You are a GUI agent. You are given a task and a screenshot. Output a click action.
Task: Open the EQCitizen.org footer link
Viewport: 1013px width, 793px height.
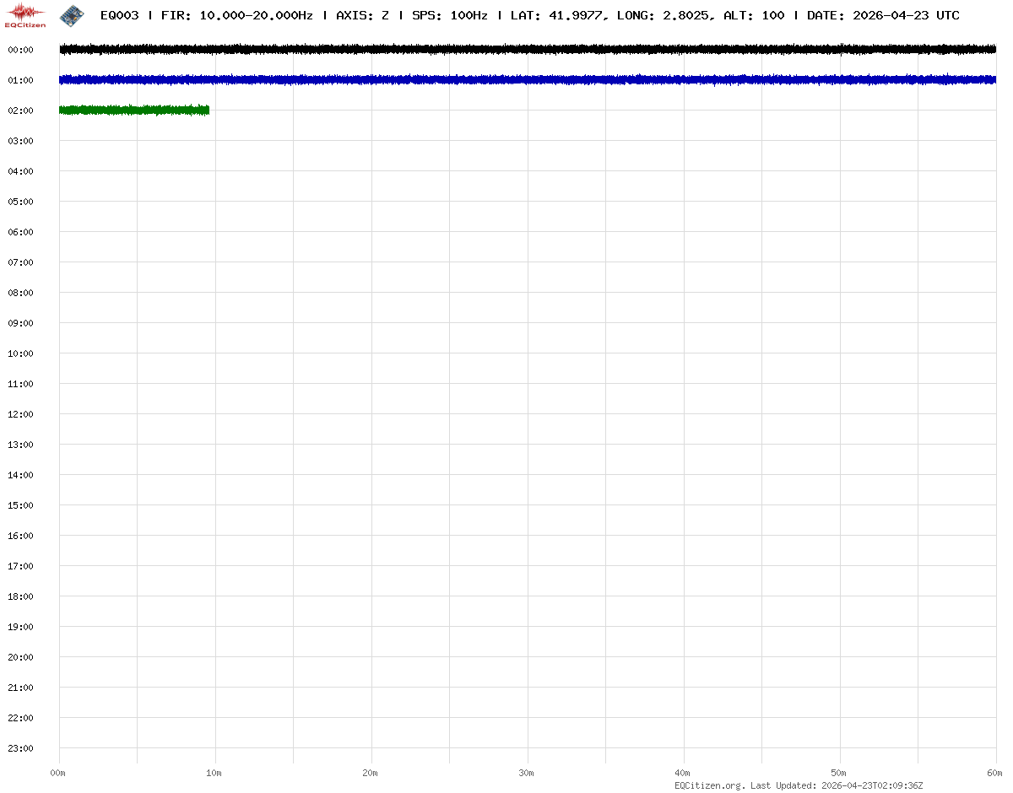[x=709, y=785]
